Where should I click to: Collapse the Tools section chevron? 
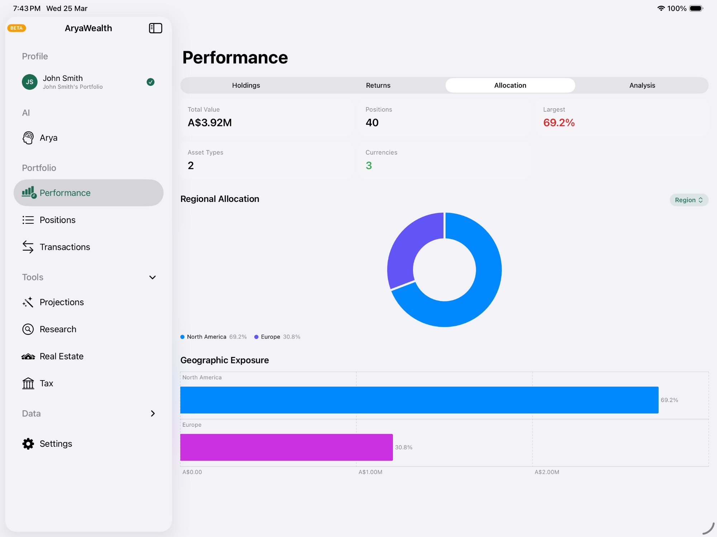[x=152, y=277]
